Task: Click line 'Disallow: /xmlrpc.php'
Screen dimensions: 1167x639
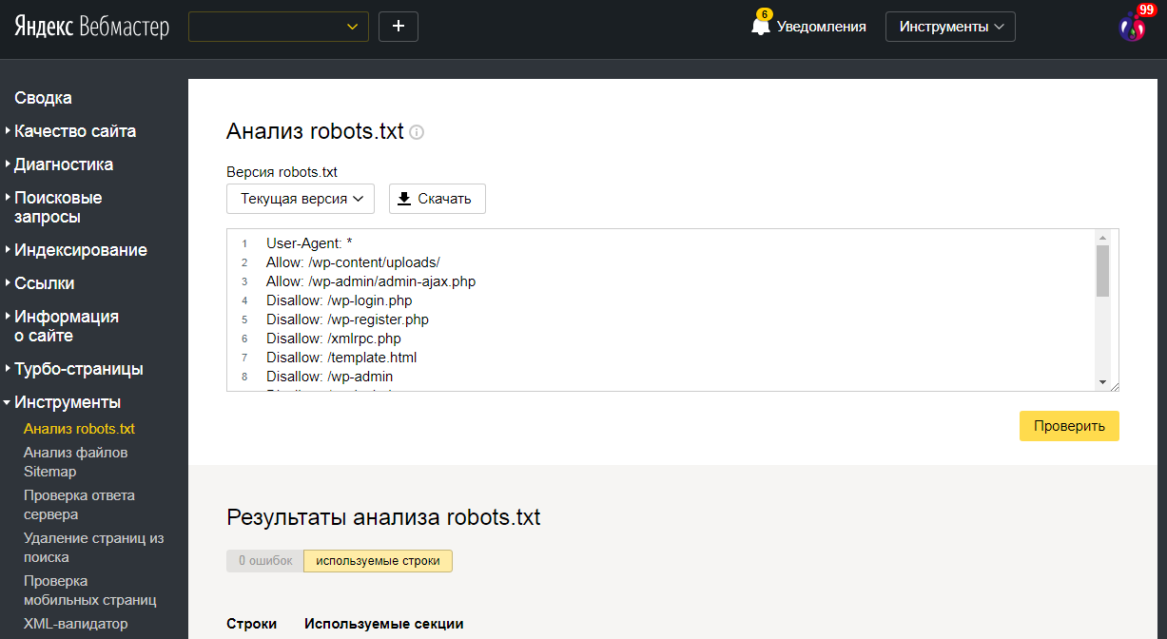Action: 334,339
